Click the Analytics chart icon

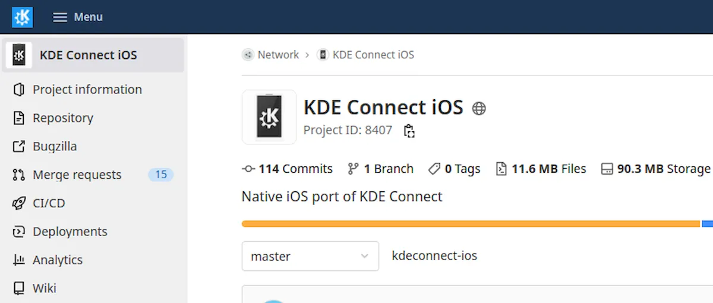[19, 260]
